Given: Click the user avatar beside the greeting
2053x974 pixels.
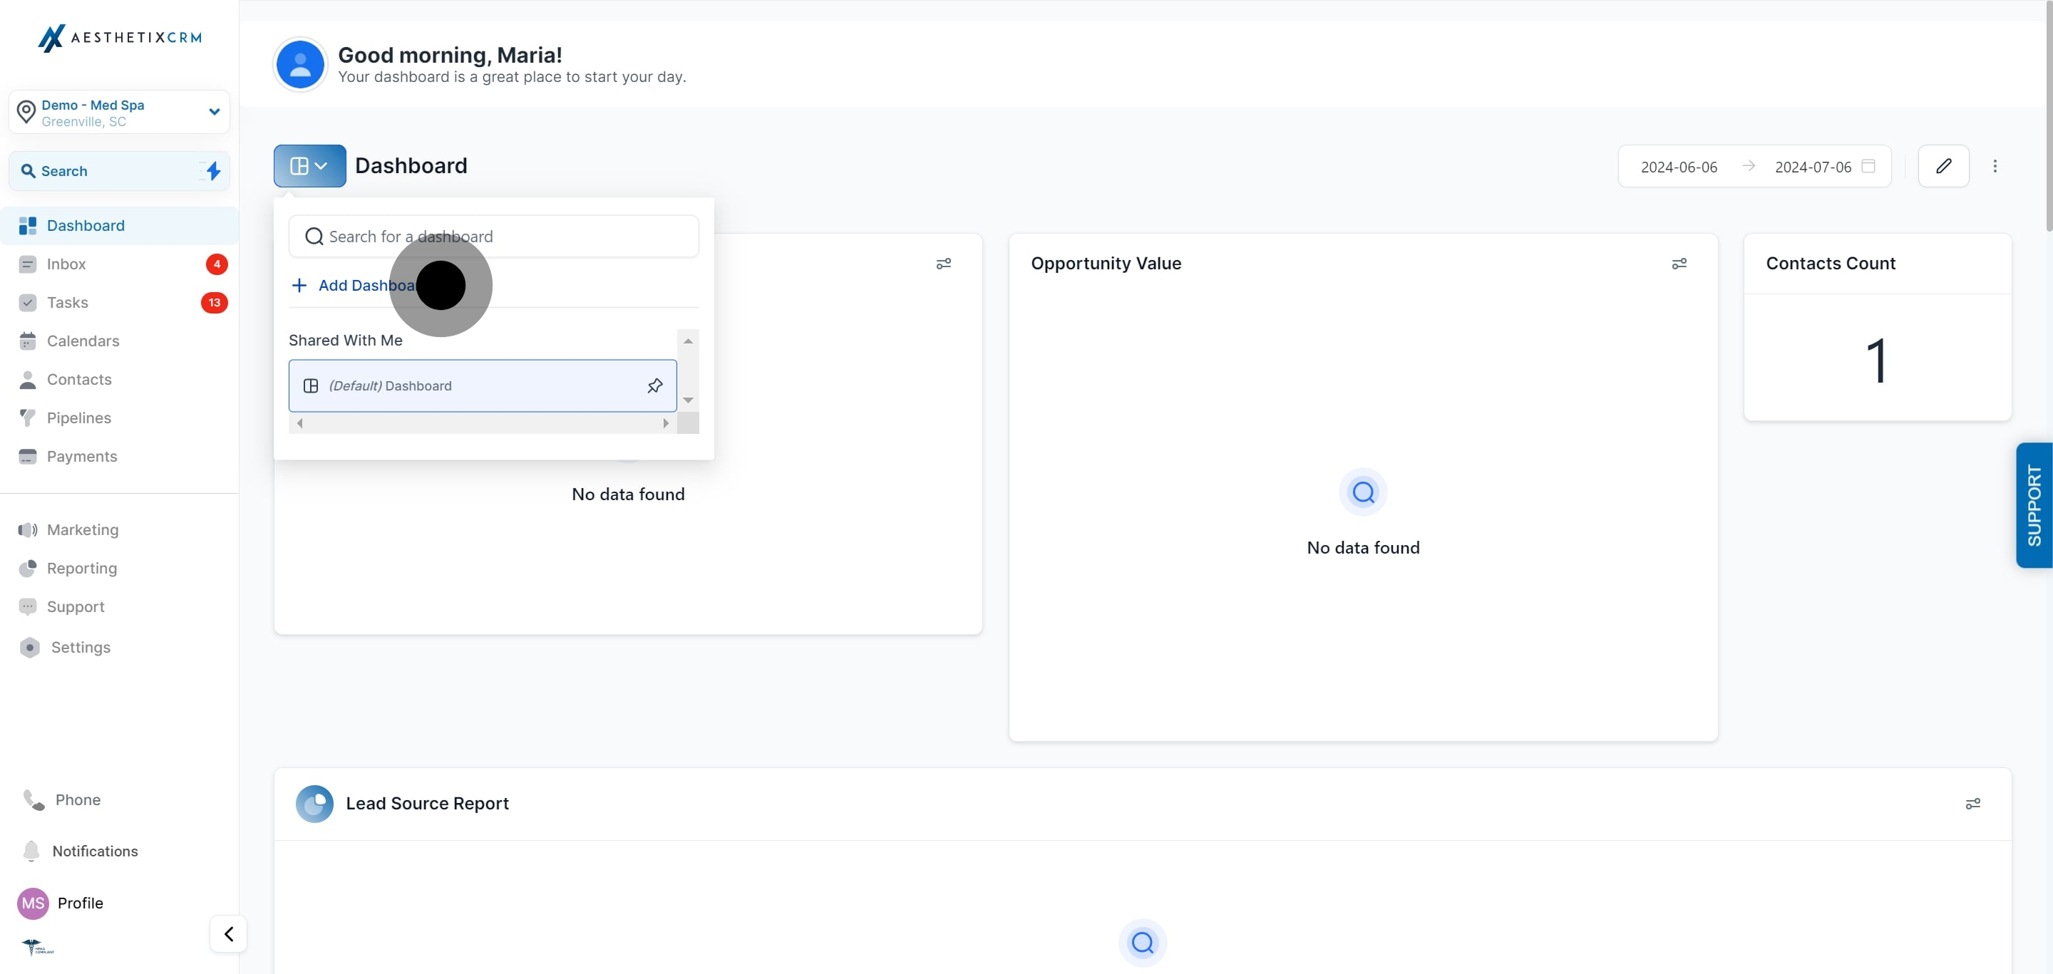Looking at the screenshot, I should pos(299,65).
